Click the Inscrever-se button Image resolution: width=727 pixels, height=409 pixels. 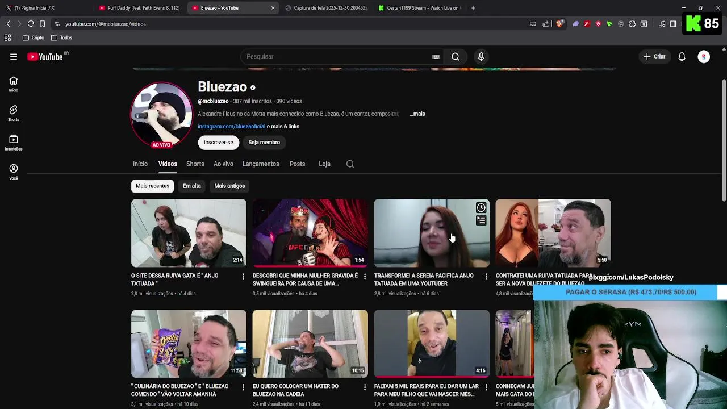pos(219,143)
